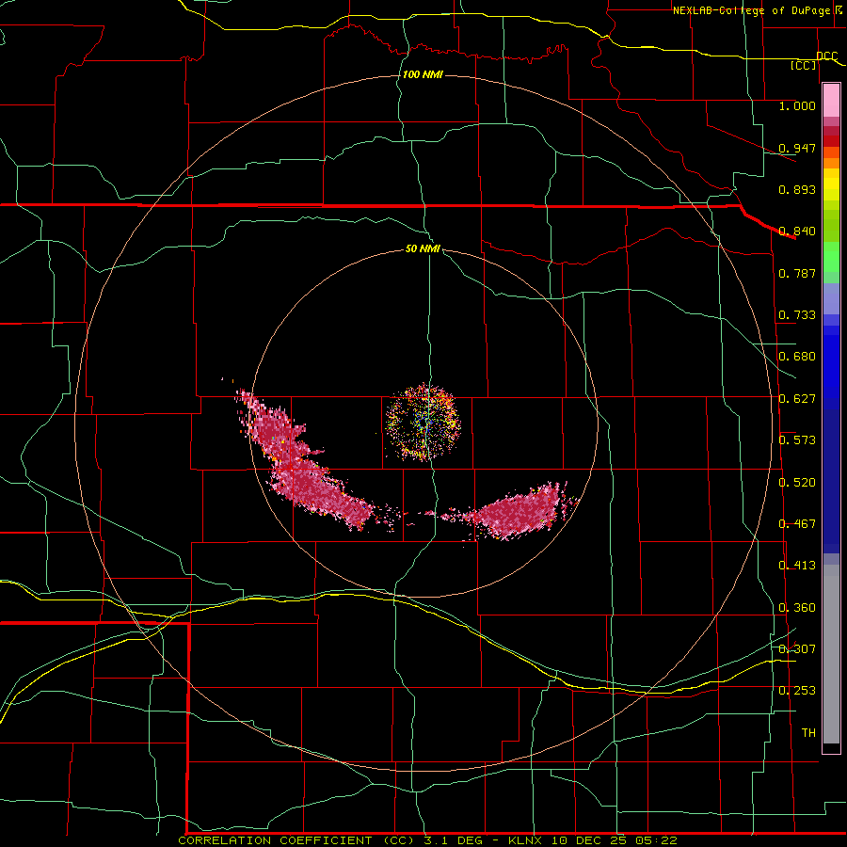Screen dimensions: 847x847
Task: Click the Correlation Coefficient caption at the bottom
Action: pos(427,840)
